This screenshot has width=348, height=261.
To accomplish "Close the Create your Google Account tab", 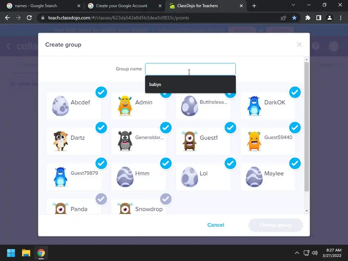I will [x=160, y=6].
